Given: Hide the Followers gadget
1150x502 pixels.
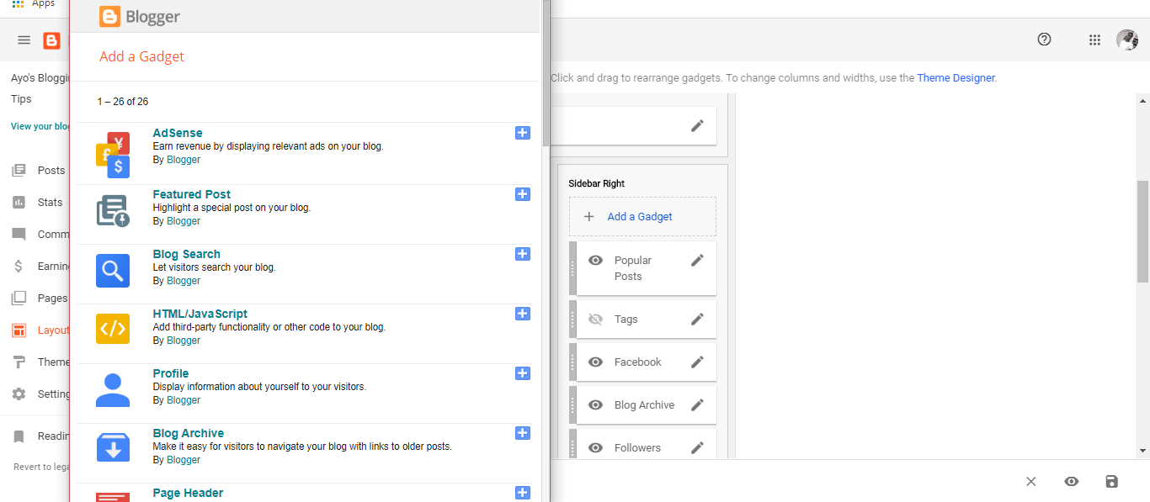Looking at the screenshot, I should [x=595, y=447].
